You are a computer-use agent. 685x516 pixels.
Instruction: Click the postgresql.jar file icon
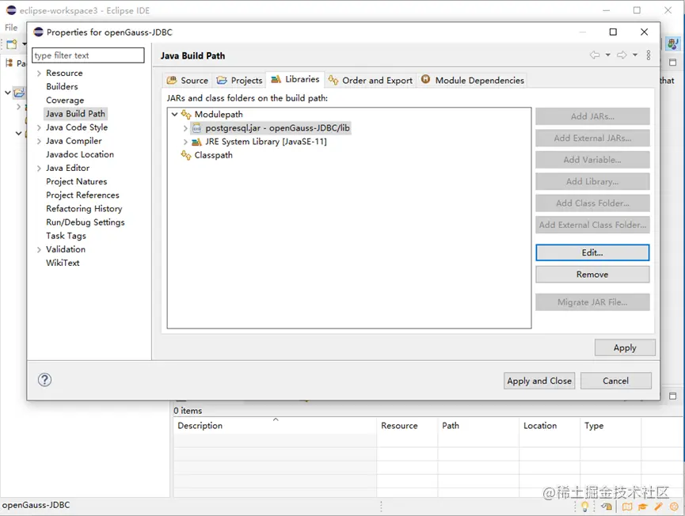[197, 128]
